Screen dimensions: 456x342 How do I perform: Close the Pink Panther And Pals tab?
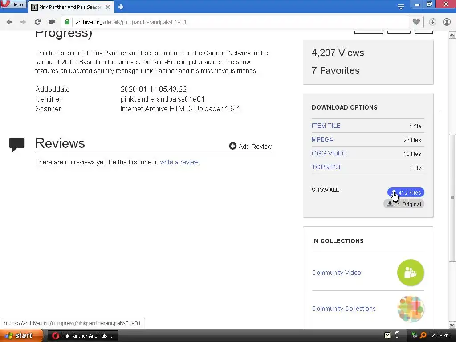[x=108, y=7]
